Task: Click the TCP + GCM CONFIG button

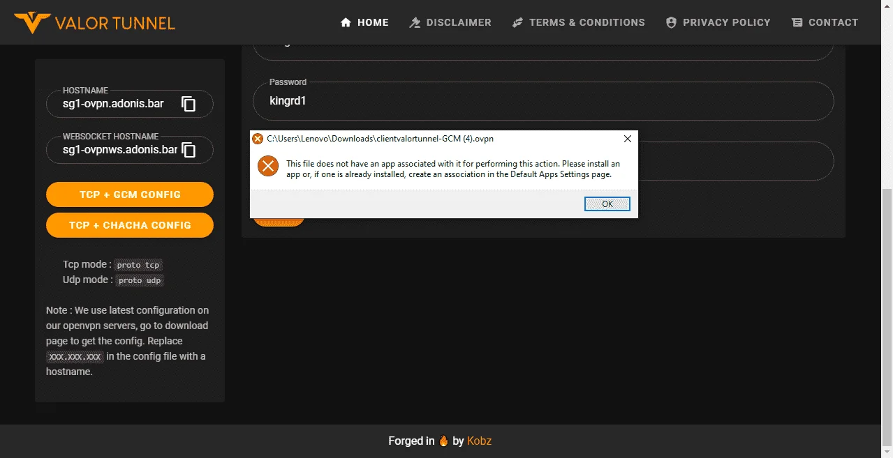Action: click(130, 194)
